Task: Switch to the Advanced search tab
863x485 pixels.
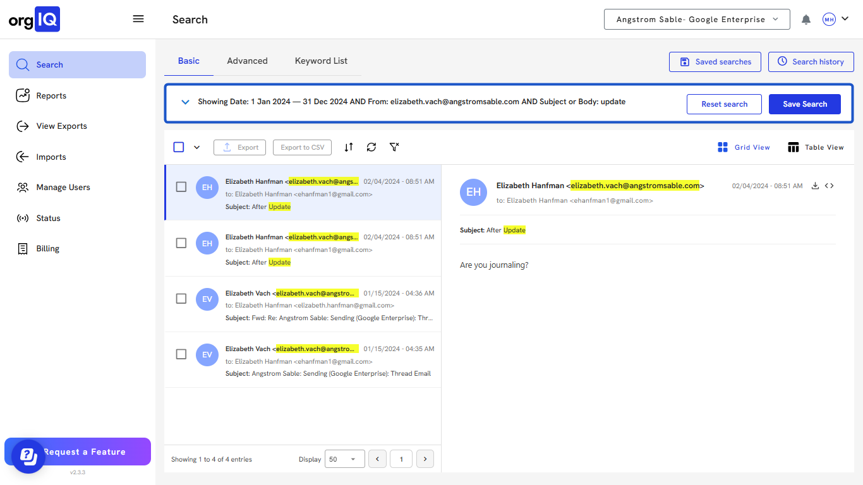Action: click(x=247, y=61)
